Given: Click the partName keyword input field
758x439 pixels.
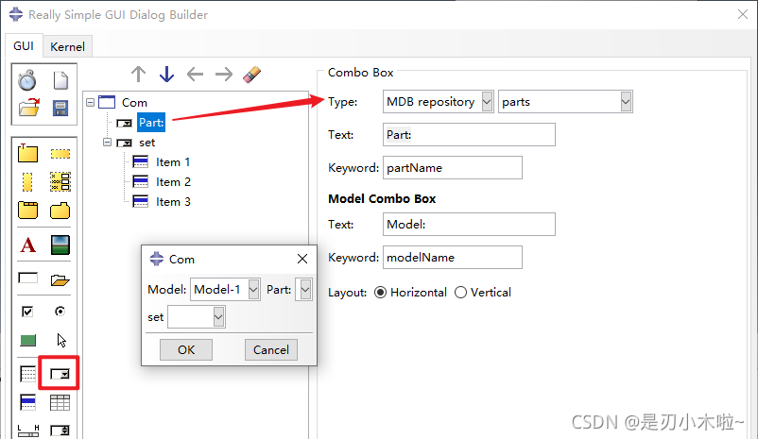Looking at the screenshot, I should (452, 168).
